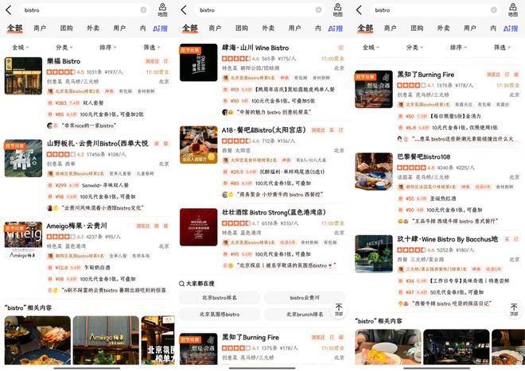This screenshot has width=525, height=371.
Task: Switch to 外卖 tab on middle screen
Action: coord(268,28)
